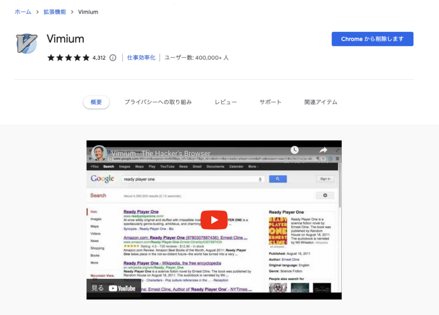The width and height of the screenshot is (439, 315).
Task: Click the rating info circle icon
Action: pyautogui.click(x=113, y=58)
